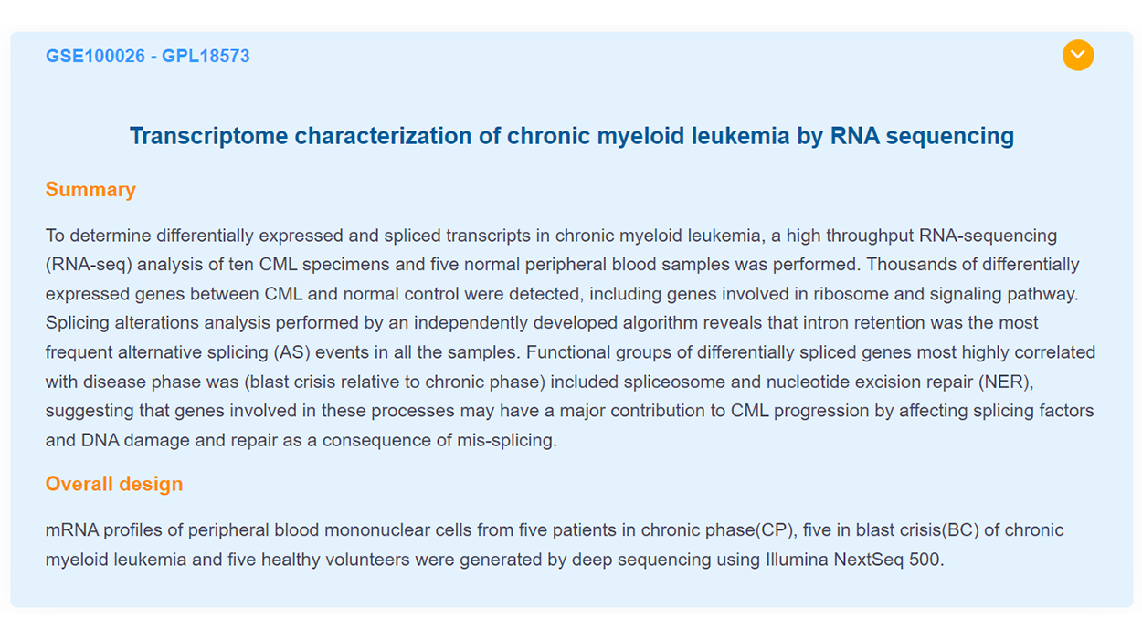Click the Summary section heading
1142x639 pixels.
click(90, 190)
